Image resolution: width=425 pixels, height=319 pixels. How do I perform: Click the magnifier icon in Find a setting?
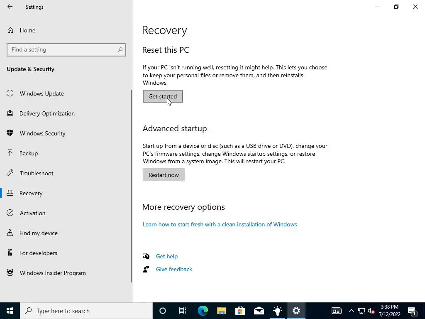tap(120, 50)
